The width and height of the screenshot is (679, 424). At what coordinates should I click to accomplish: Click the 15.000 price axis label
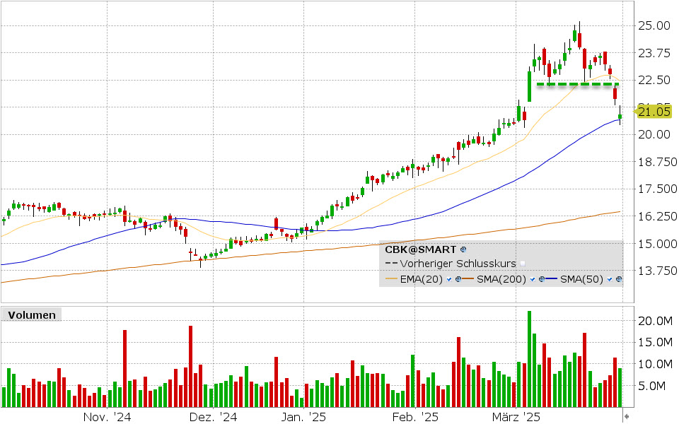coord(657,244)
